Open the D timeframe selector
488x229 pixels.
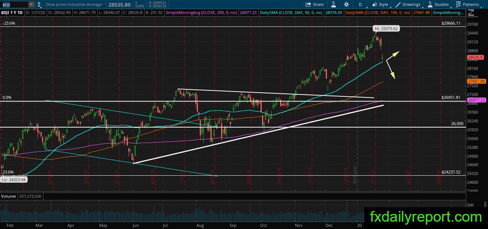pos(360,4)
